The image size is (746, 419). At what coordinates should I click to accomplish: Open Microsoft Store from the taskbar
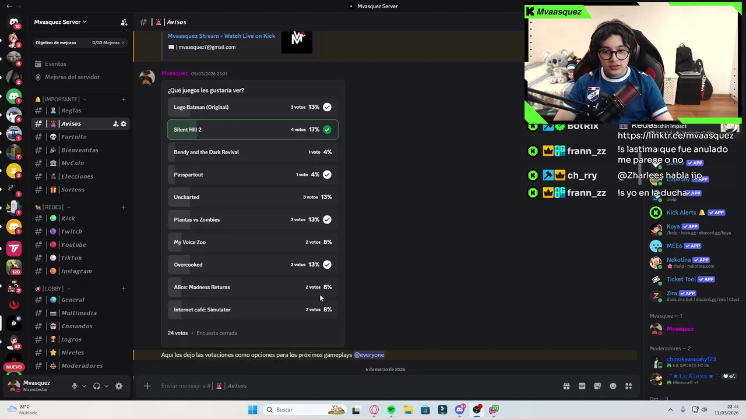click(425, 410)
